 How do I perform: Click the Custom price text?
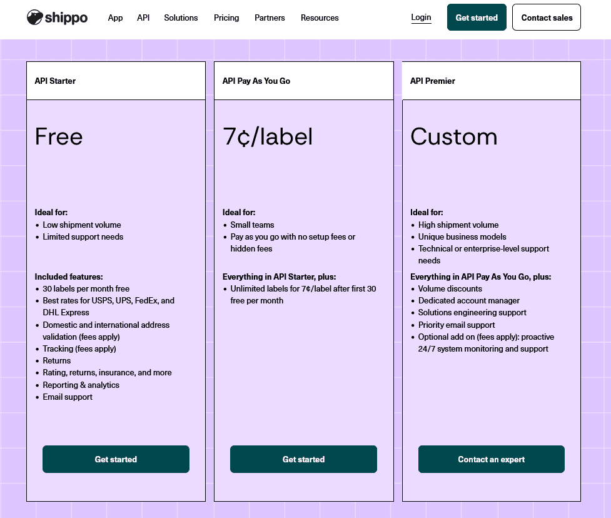454,137
